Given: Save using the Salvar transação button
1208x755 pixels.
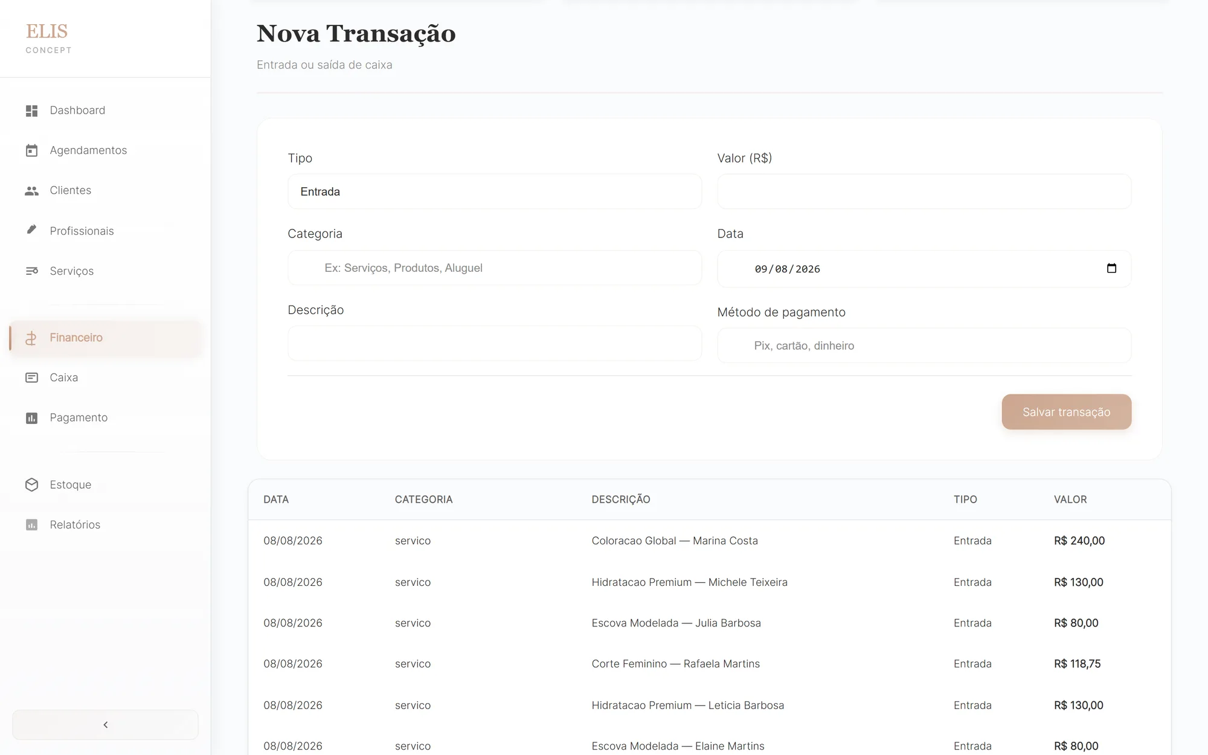Looking at the screenshot, I should click(1067, 412).
